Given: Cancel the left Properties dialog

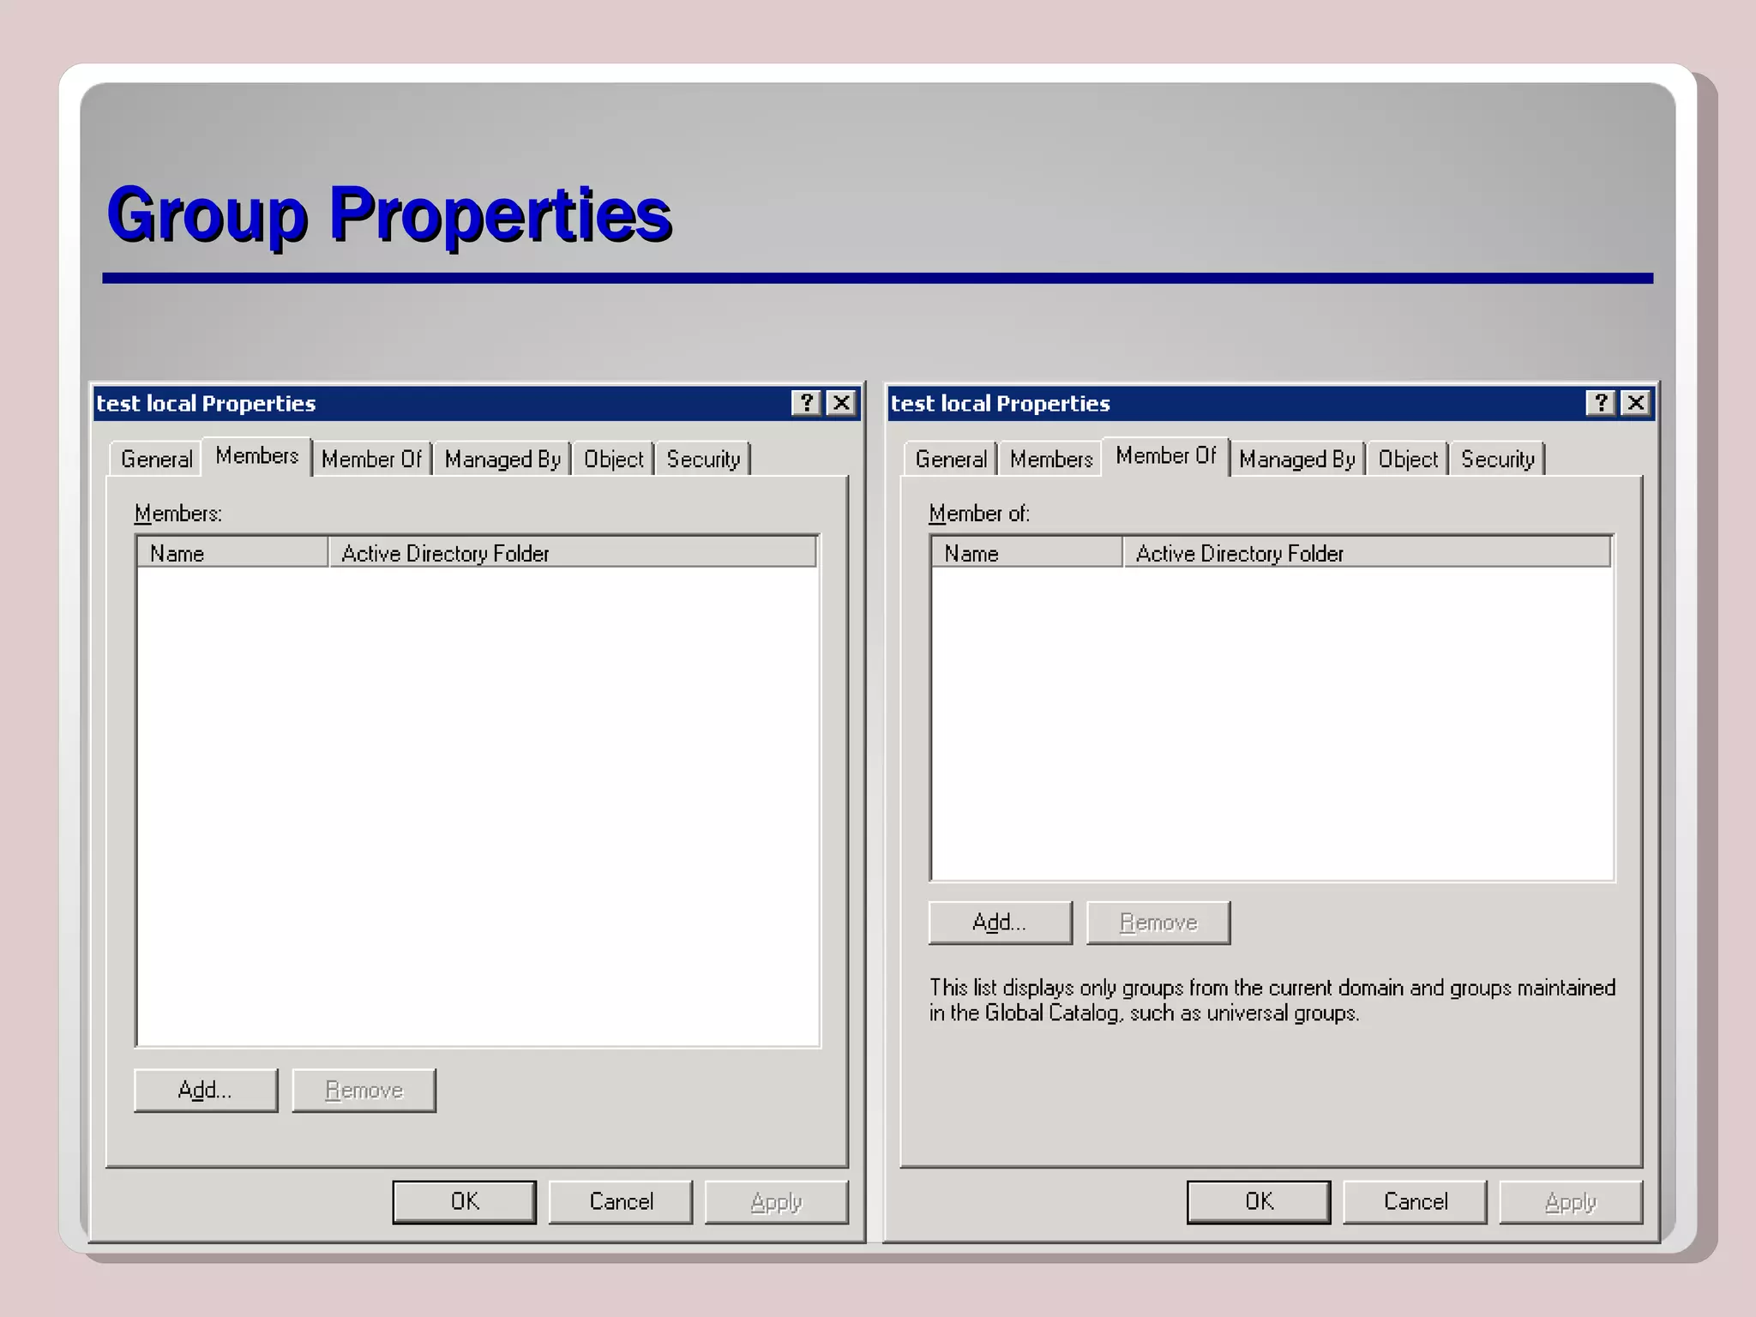Looking at the screenshot, I should click(x=621, y=1202).
